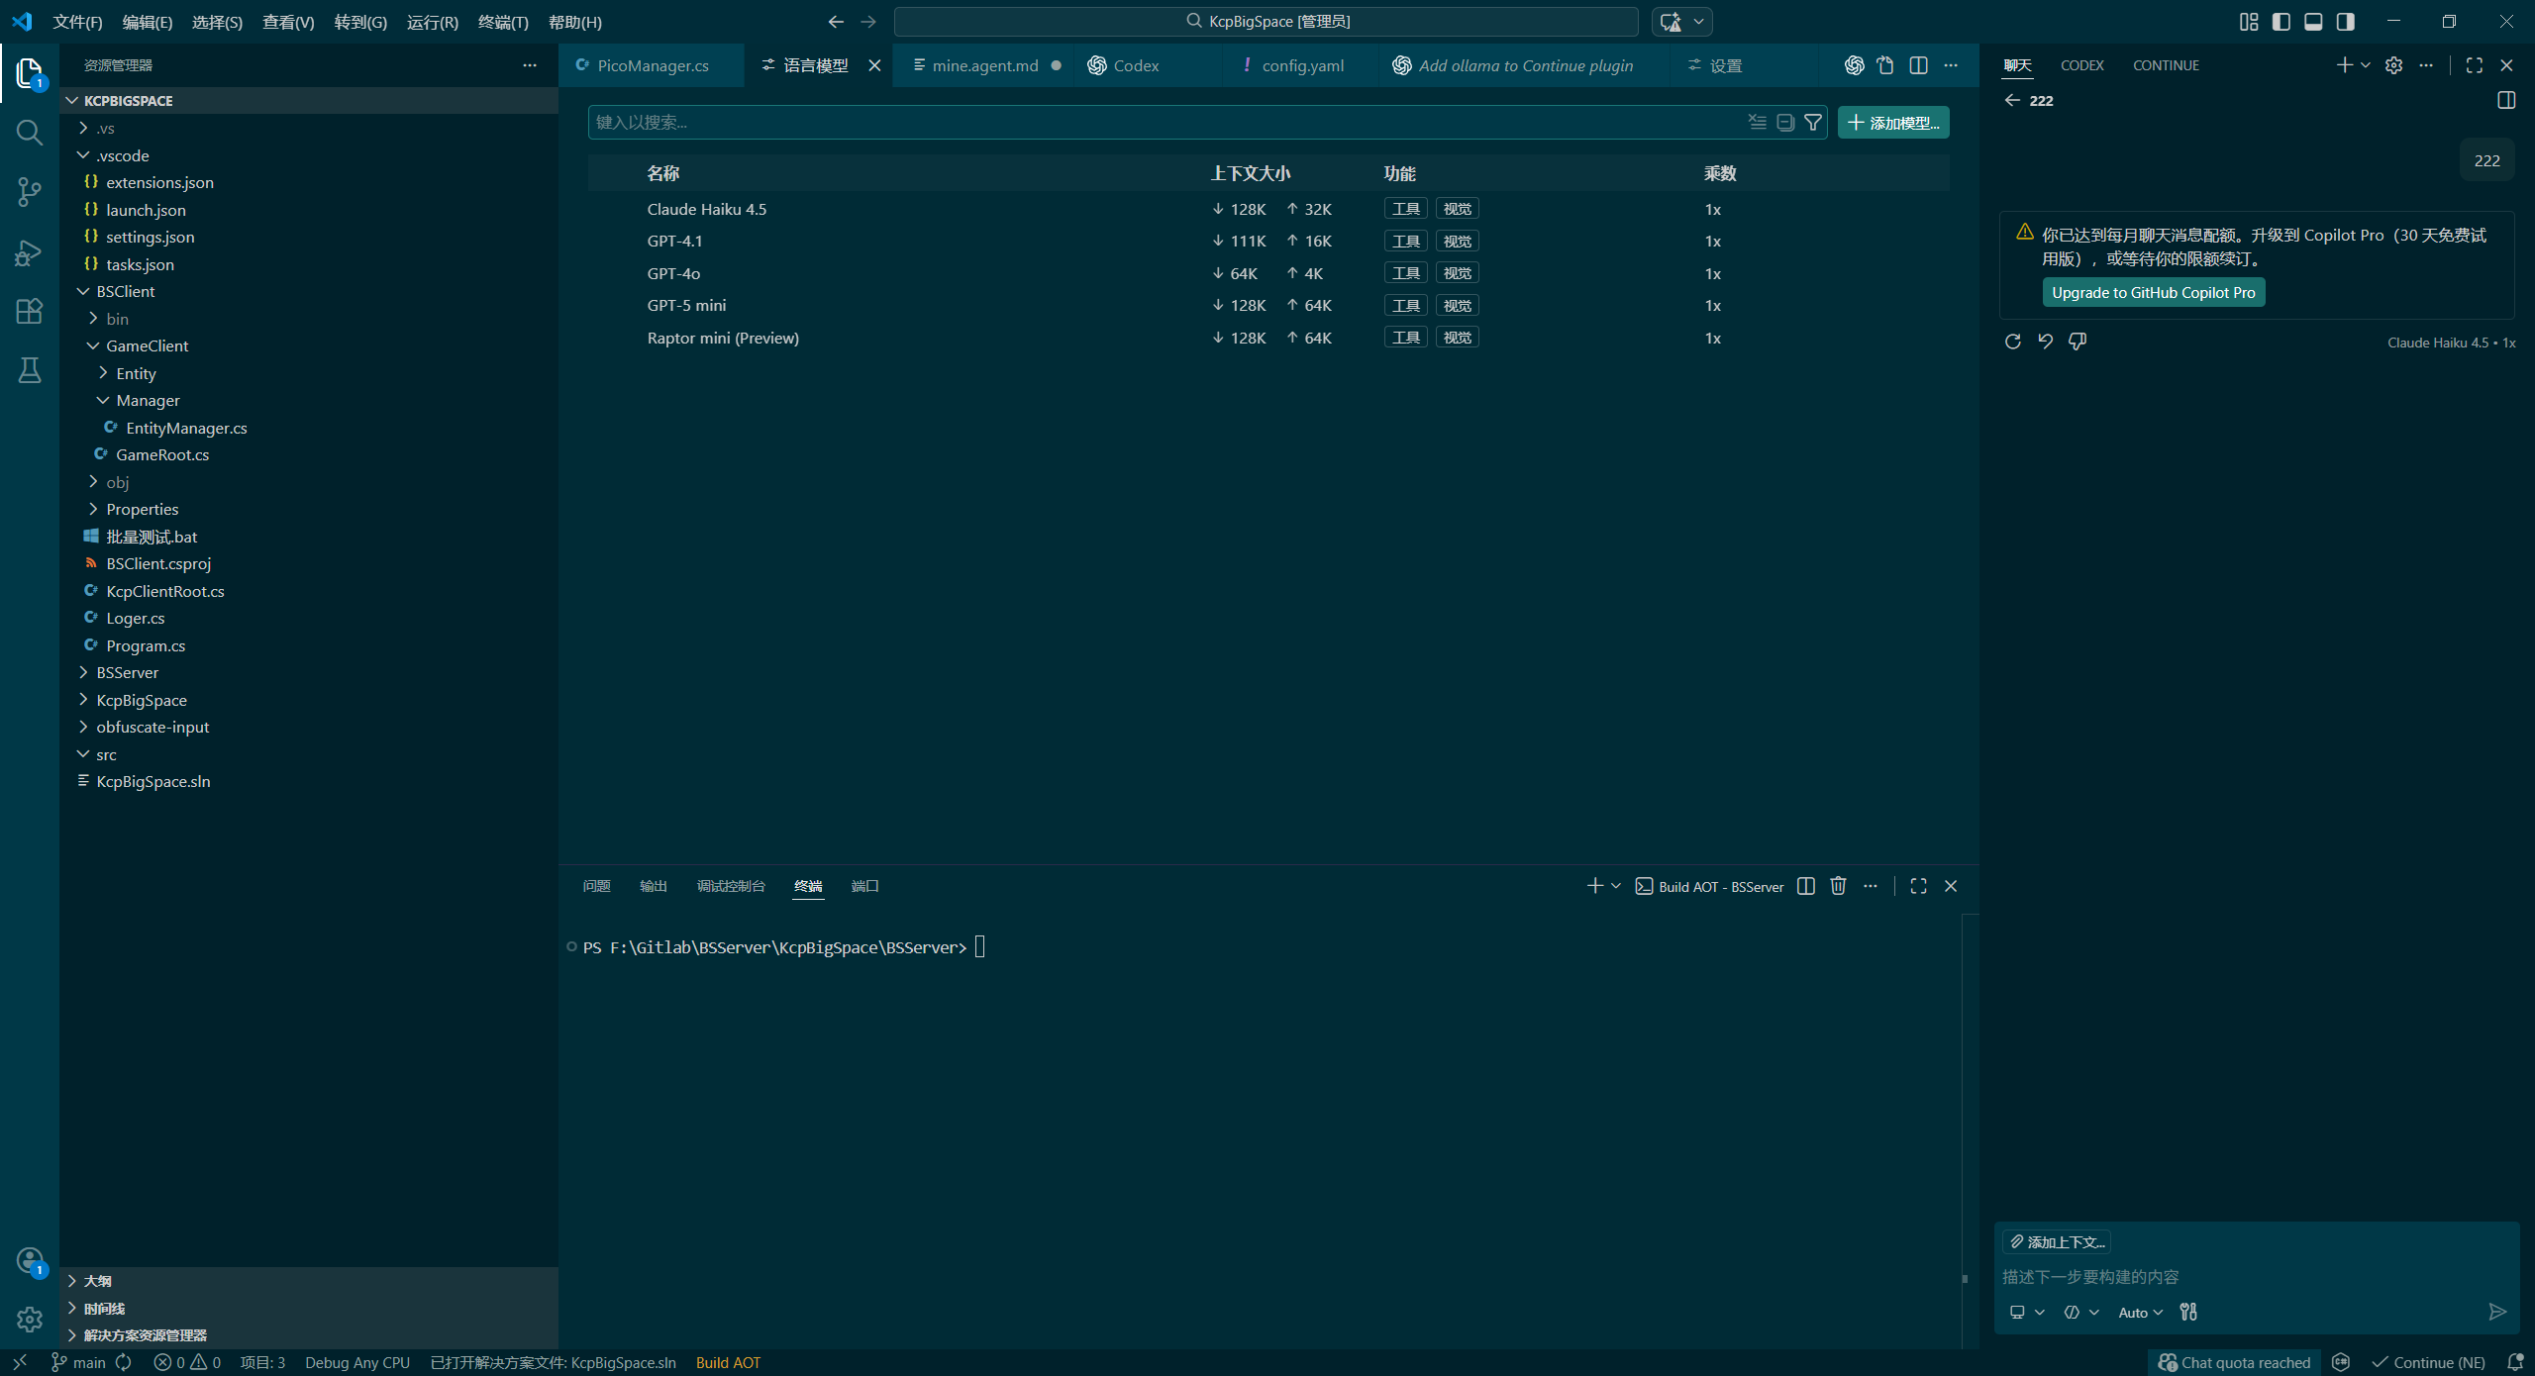Open the Manage gear in activity bar

[x=30, y=1319]
